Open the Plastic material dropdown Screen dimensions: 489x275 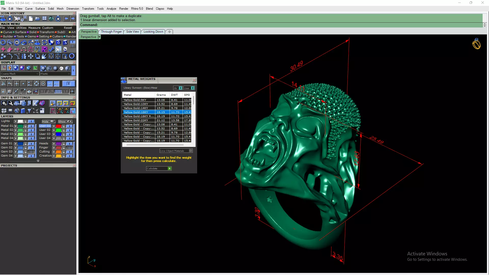pos(69,74)
